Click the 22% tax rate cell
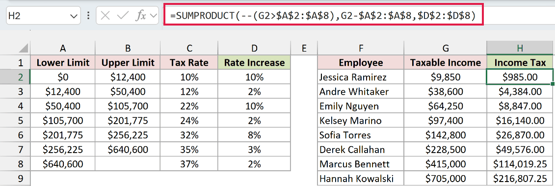 (189, 106)
